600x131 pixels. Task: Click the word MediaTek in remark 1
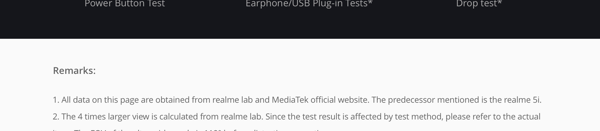290,100
